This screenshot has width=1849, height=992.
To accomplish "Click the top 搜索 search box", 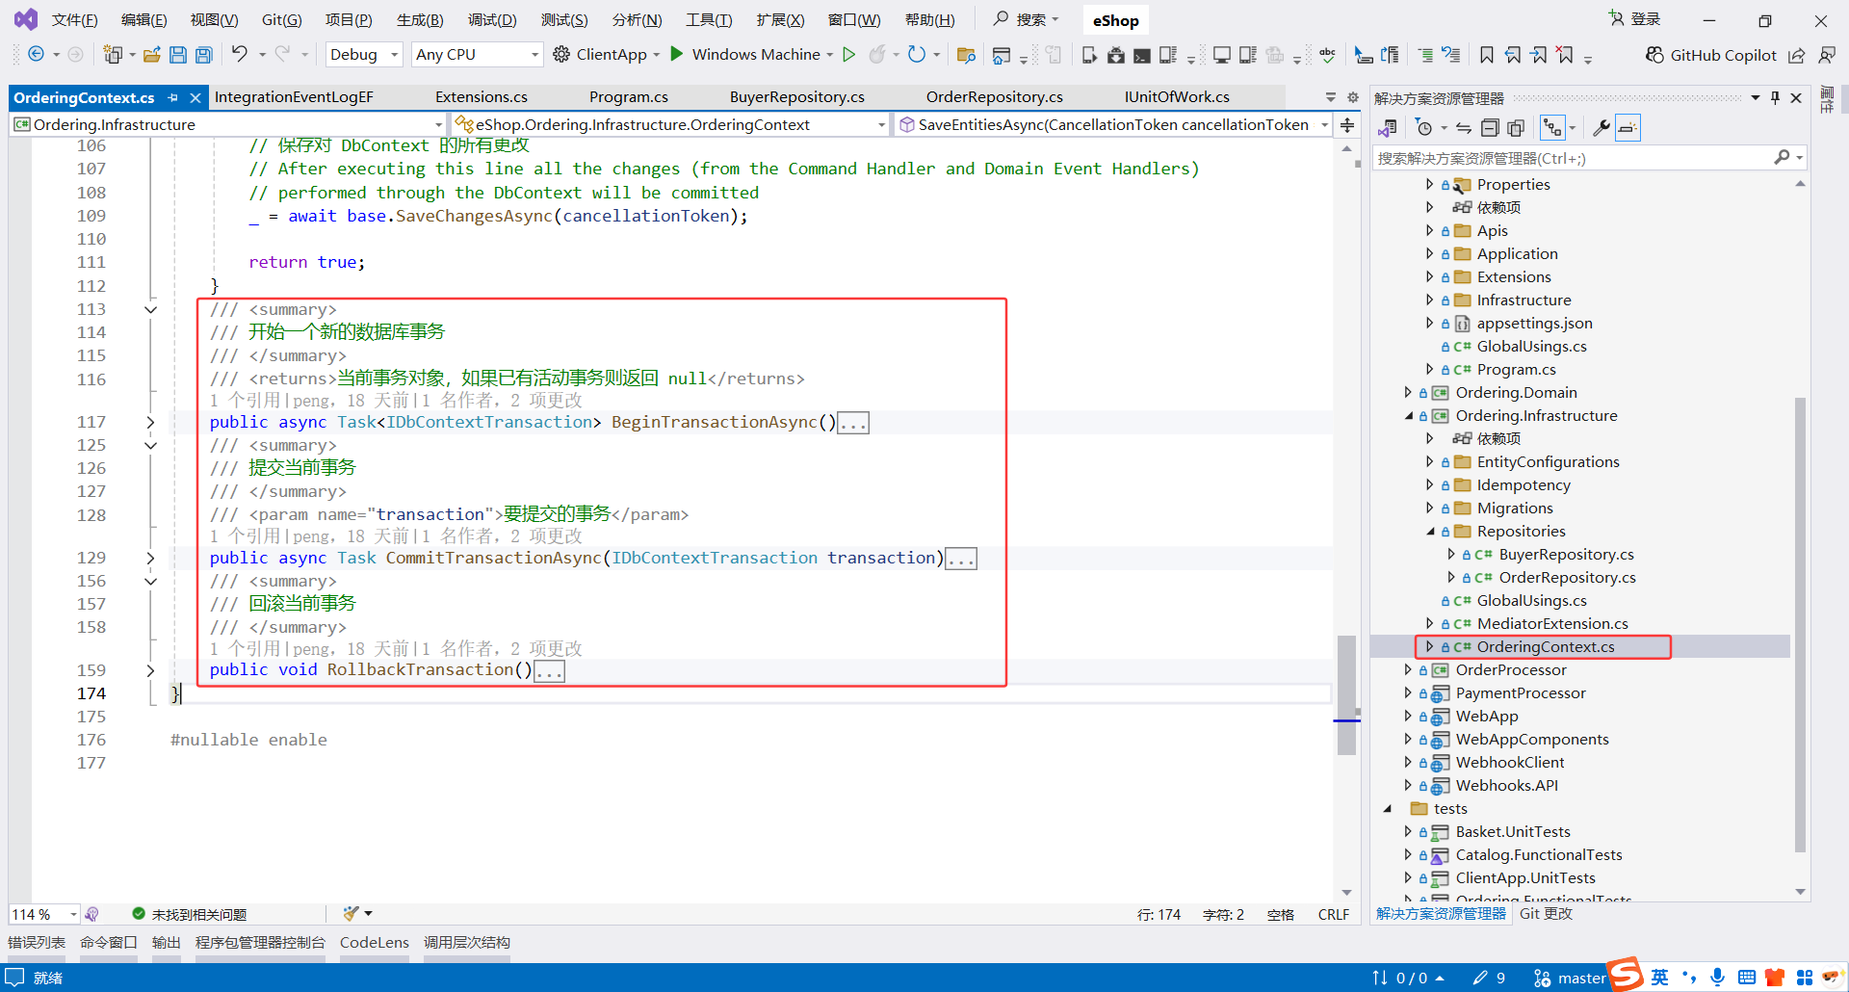I will click(x=1027, y=19).
